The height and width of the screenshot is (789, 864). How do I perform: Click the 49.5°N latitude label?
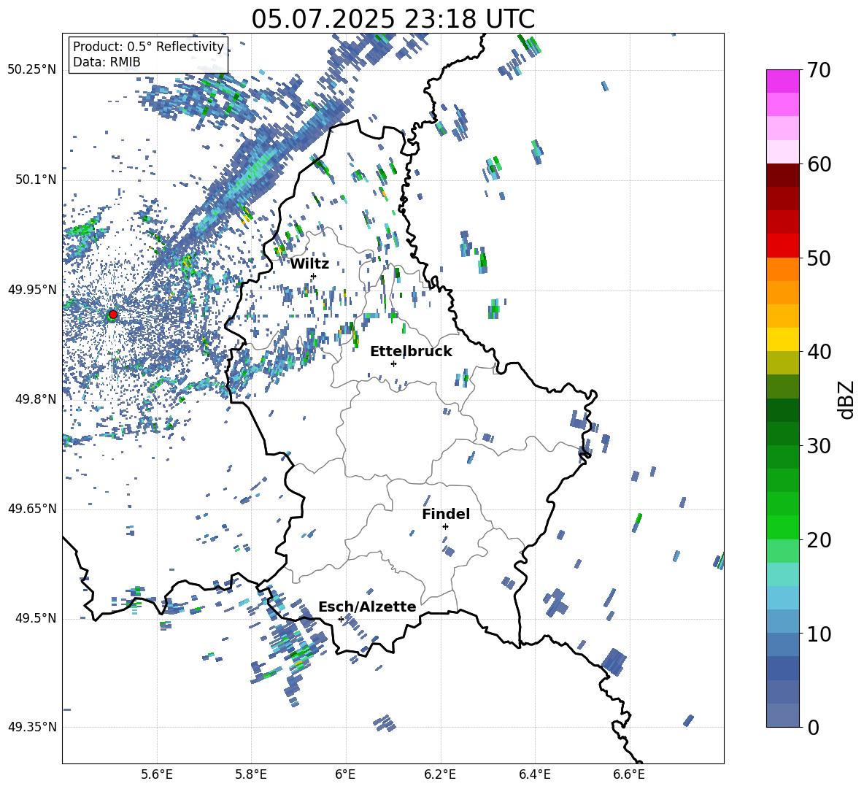(x=36, y=618)
